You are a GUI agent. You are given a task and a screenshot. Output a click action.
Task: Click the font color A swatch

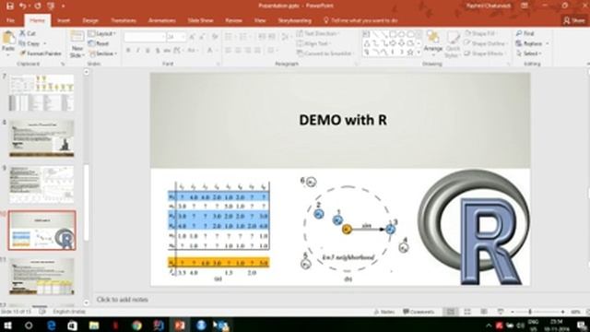coord(210,50)
